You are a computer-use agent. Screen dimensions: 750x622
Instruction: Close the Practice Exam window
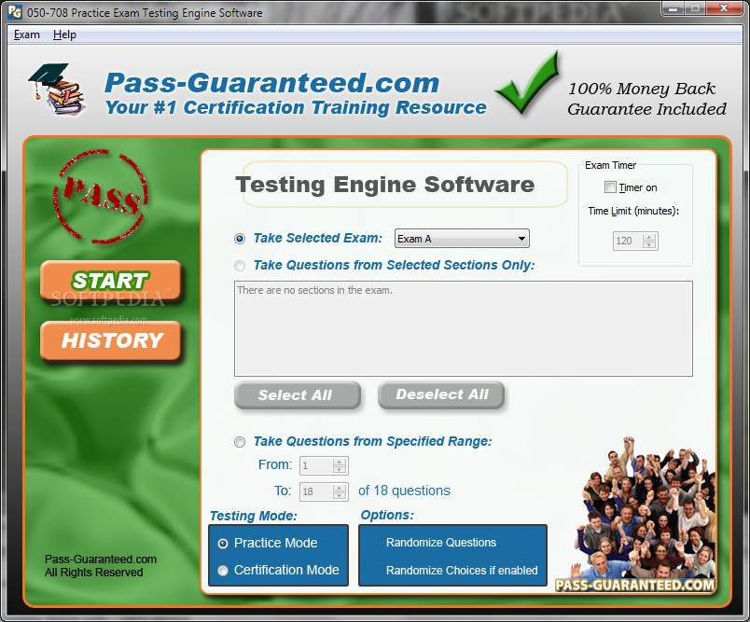724,8
